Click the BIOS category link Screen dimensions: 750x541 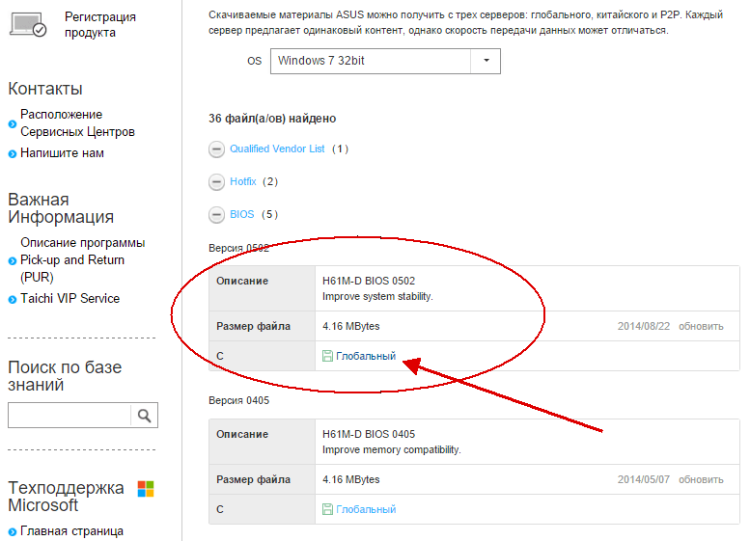pos(242,214)
